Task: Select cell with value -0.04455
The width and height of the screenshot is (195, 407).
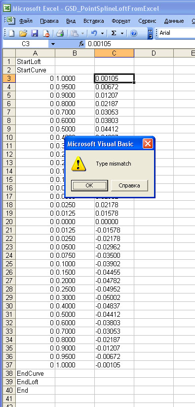Action: [115, 272]
